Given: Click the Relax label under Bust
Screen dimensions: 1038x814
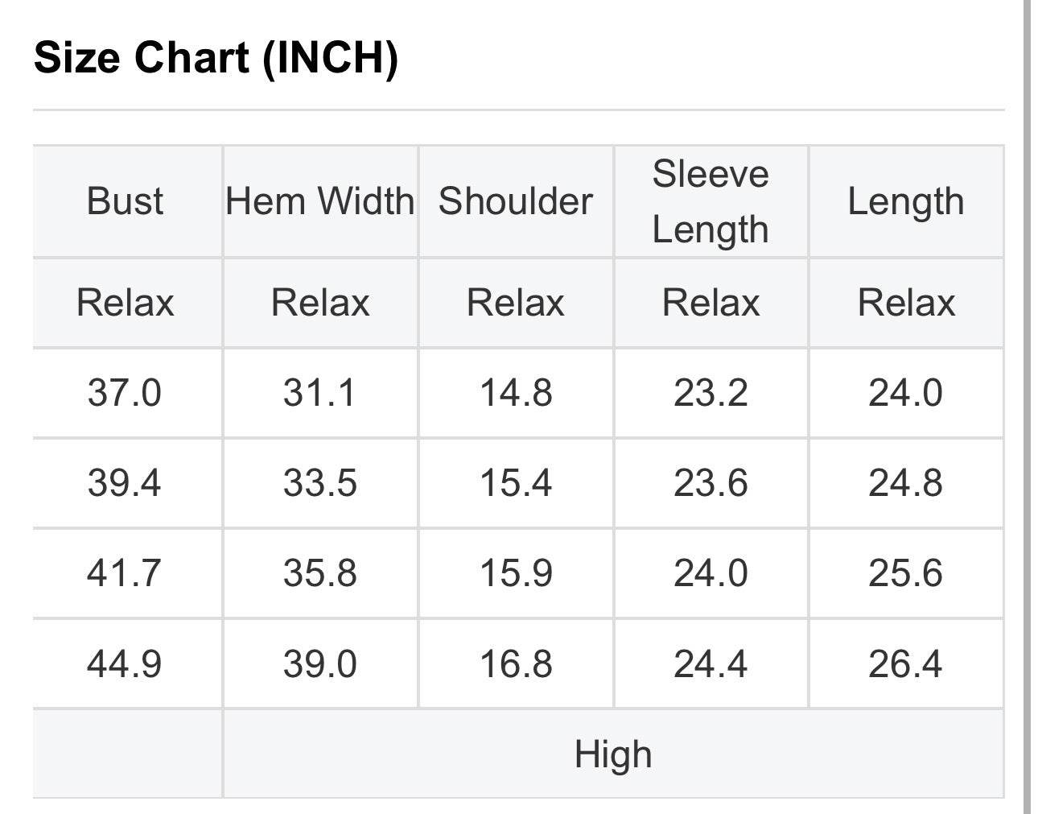Looking at the screenshot, I should click(x=125, y=303).
